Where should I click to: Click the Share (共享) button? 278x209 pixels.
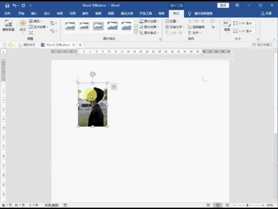[266, 13]
